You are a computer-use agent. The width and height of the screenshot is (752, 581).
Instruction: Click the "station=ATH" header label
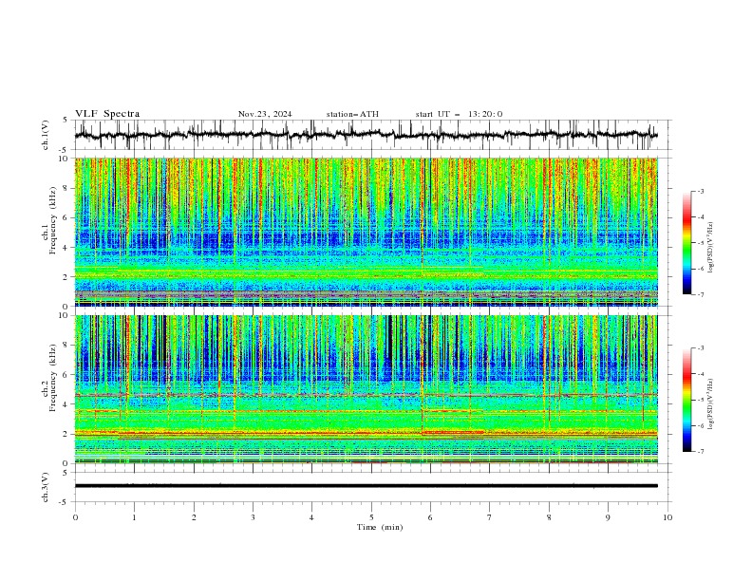pyautogui.click(x=352, y=114)
